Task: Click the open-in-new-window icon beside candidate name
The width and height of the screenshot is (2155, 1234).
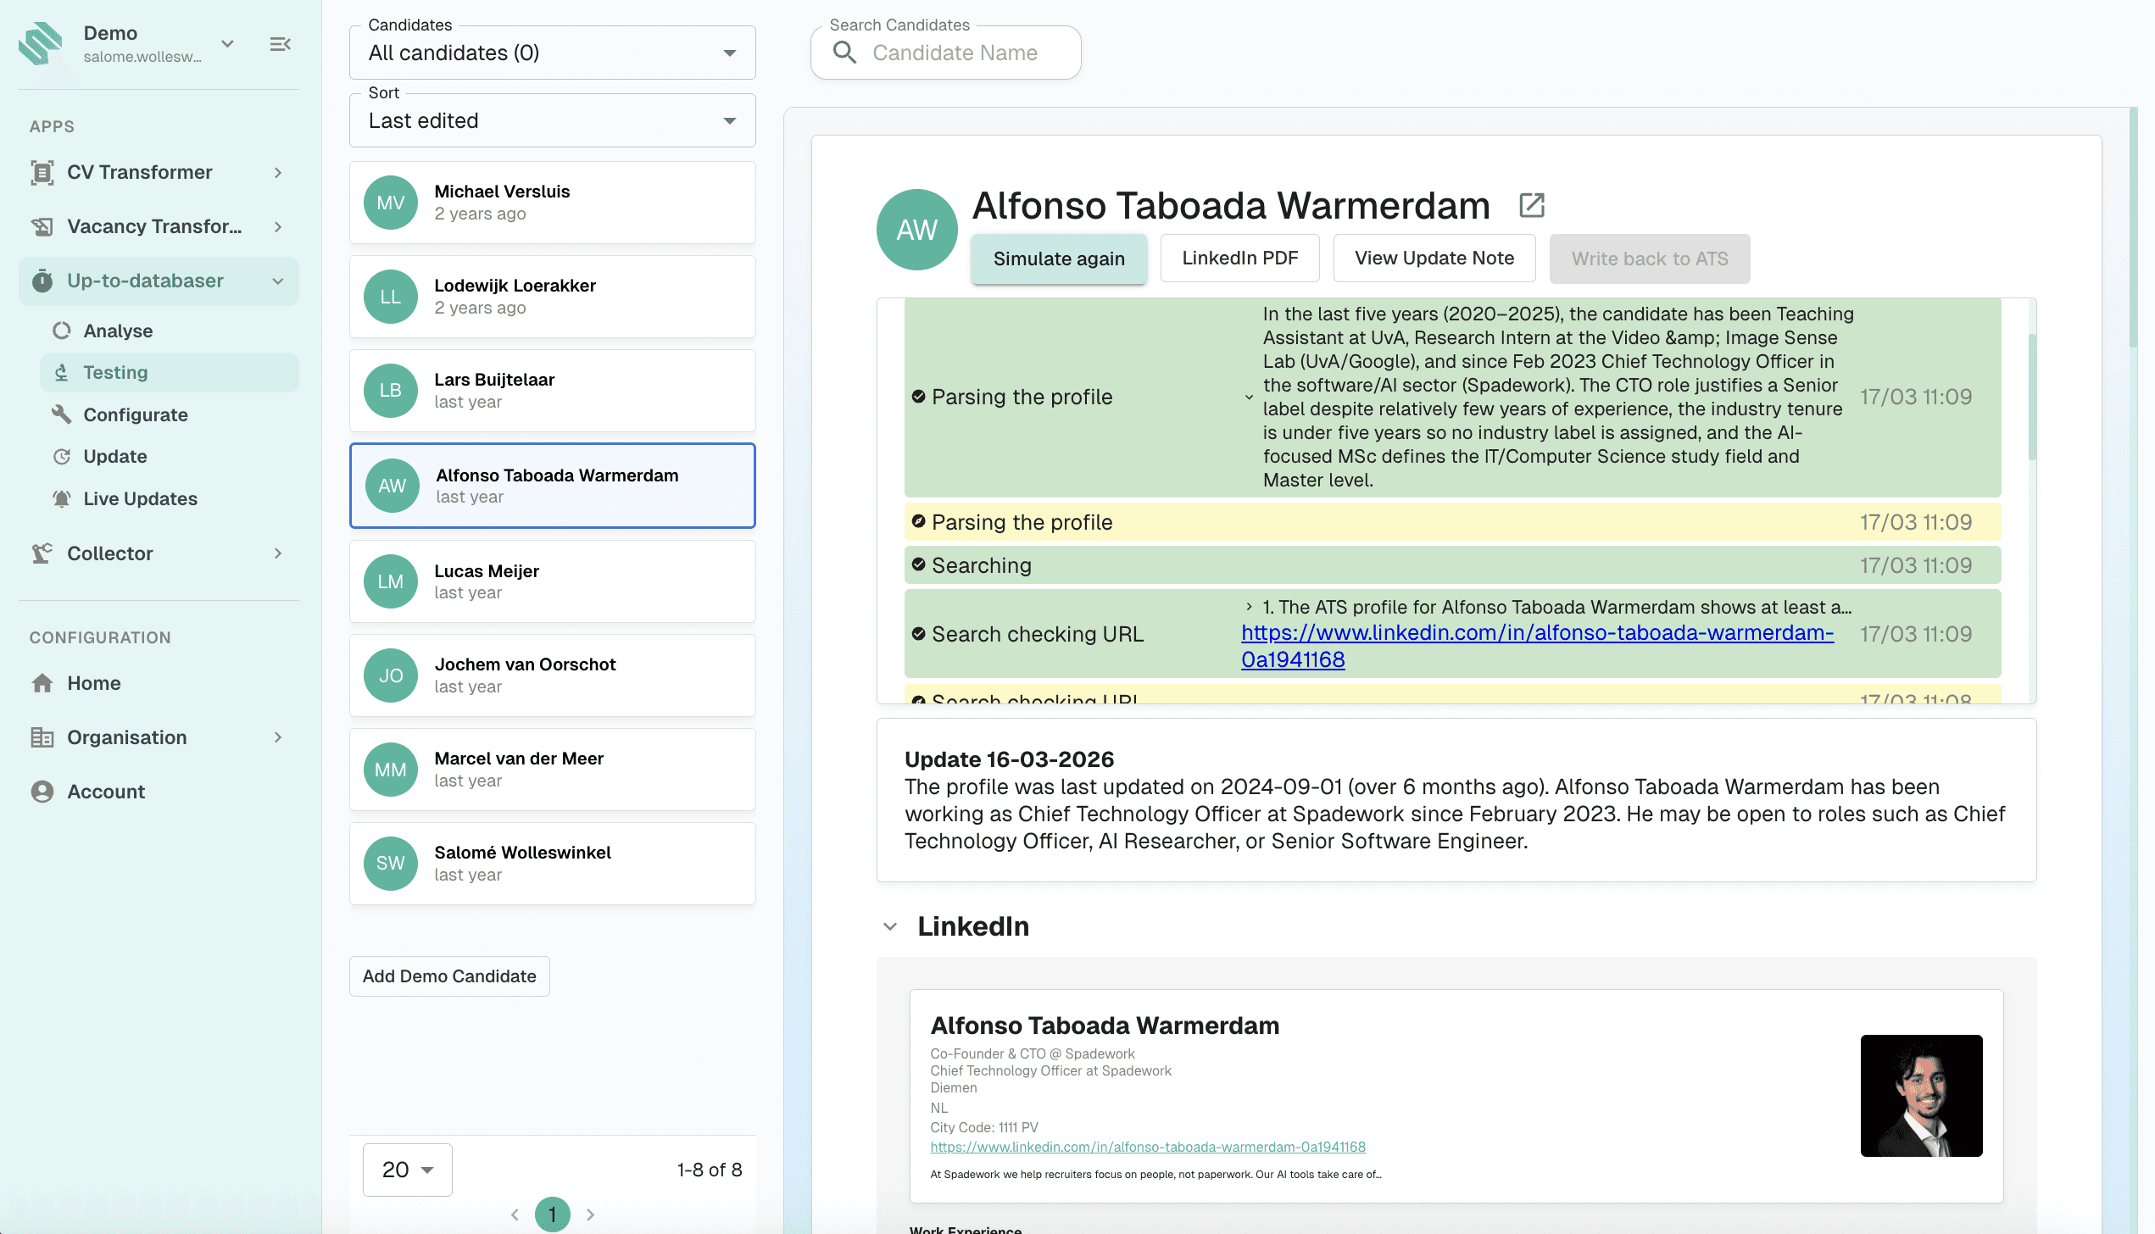Action: tap(1531, 205)
